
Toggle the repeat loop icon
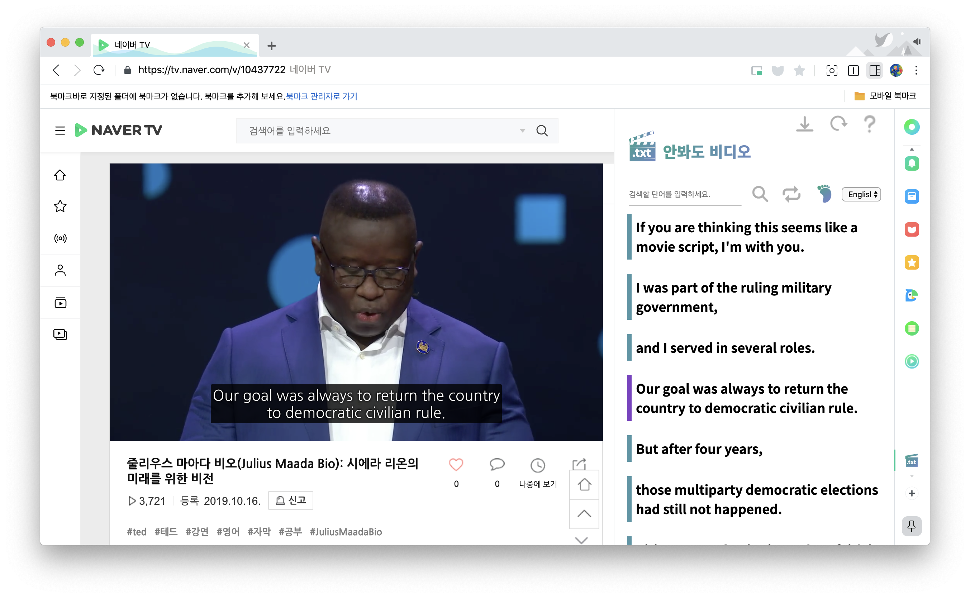click(791, 194)
